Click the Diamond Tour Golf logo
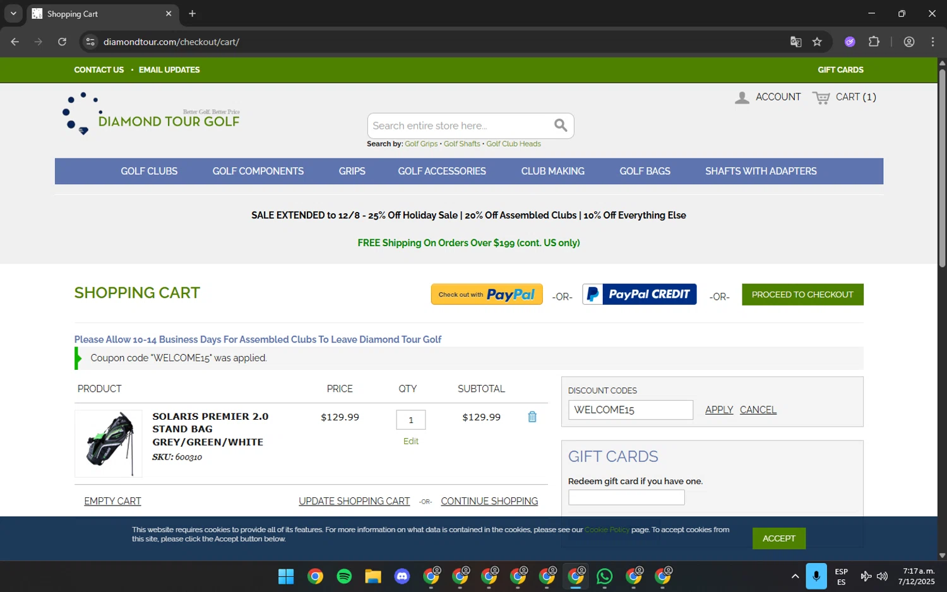947x592 pixels. (x=151, y=114)
